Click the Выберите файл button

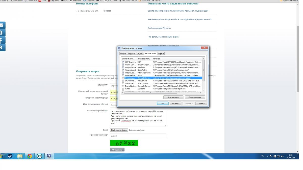[119, 130]
